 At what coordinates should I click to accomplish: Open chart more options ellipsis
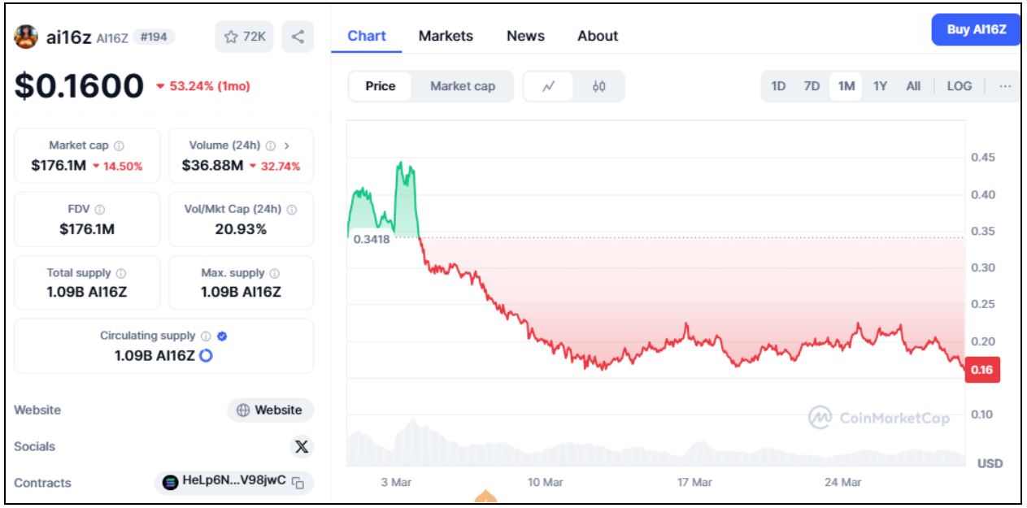(x=1005, y=86)
